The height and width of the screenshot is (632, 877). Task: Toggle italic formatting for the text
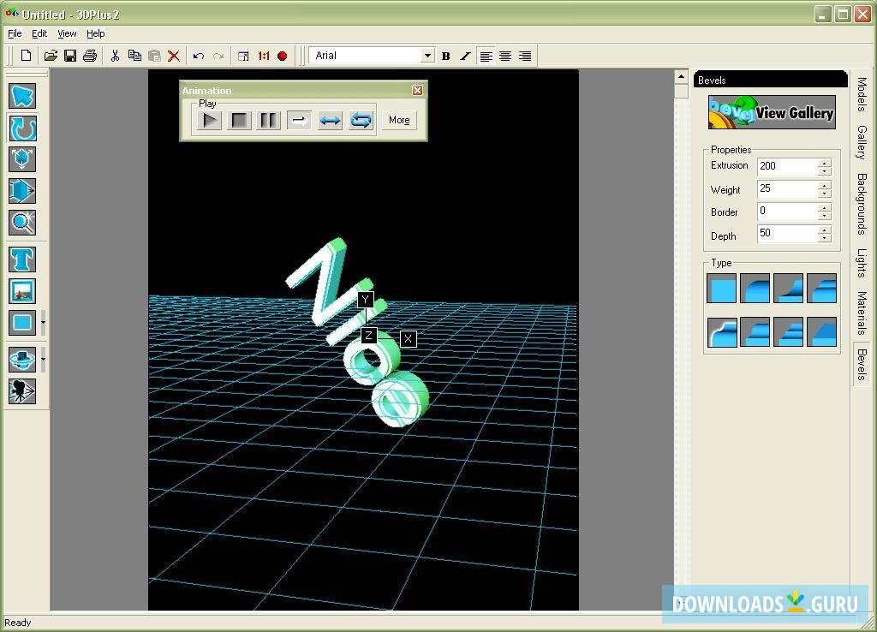(464, 56)
